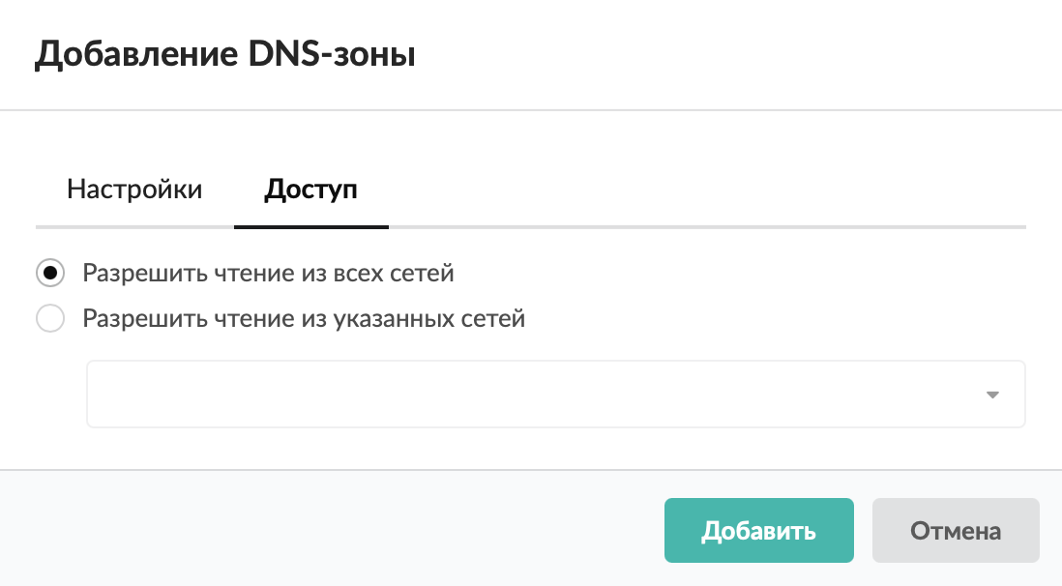Enable reading from specified networks radio

[50, 318]
